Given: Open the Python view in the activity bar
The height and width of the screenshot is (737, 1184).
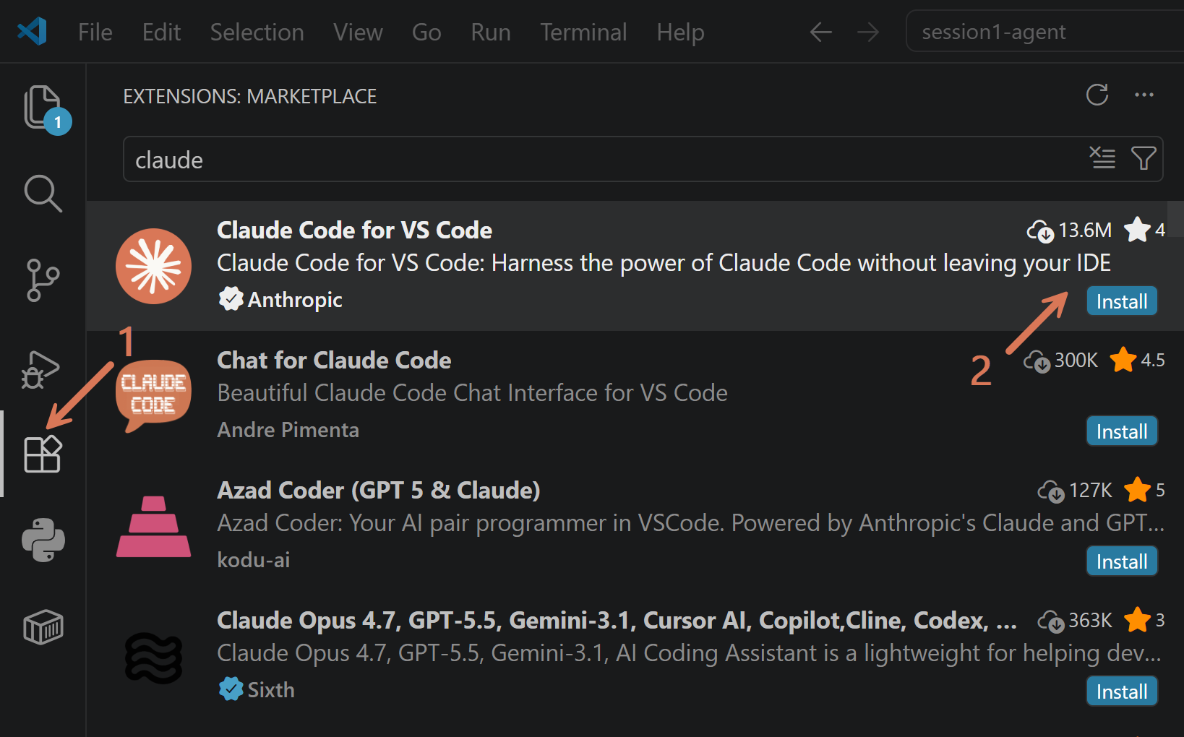Looking at the screenshot, I should [x=43, y=540].
